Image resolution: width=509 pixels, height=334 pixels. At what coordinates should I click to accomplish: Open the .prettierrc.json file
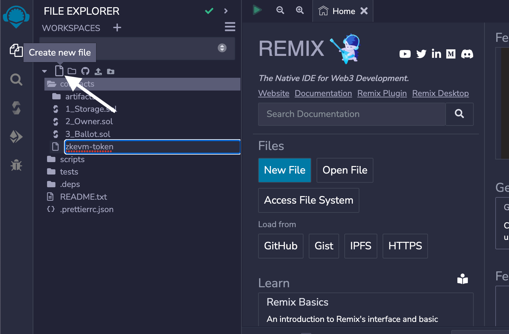click(x=80, y=209)
